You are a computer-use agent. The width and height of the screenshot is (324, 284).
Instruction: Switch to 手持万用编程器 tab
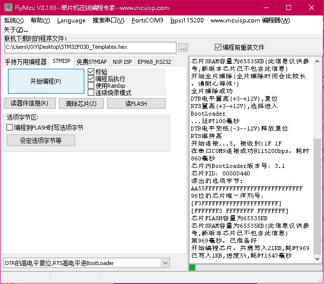pos(25,62)
